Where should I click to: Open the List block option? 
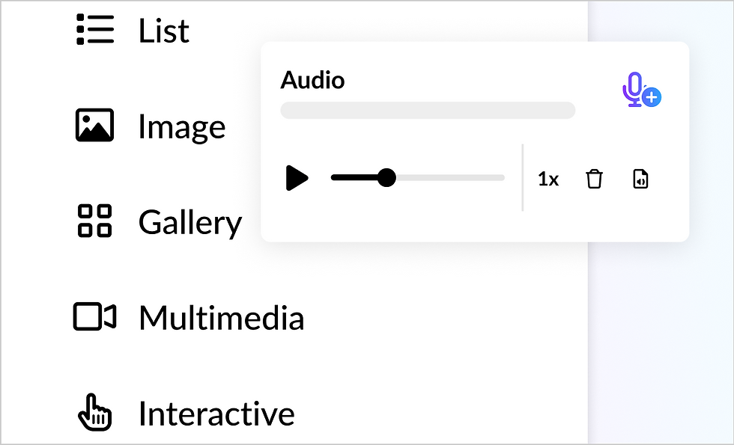(164, 31)
